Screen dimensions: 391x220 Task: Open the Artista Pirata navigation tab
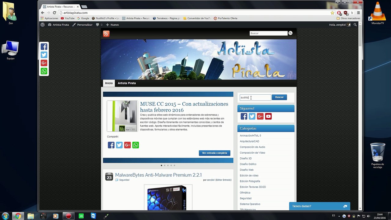(127, 83)
